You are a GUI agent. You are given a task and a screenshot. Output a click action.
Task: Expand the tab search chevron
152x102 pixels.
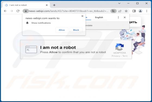click(x=119, y=3)
